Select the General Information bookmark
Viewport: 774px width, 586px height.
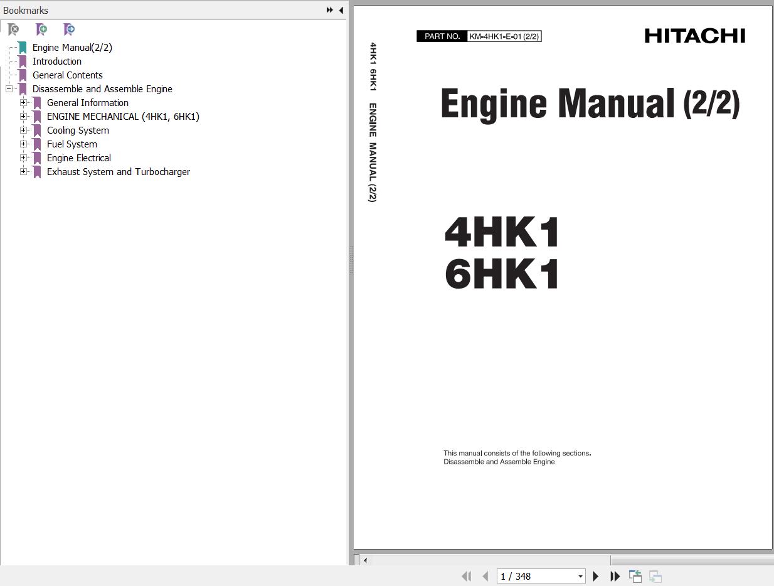(88, 103)
